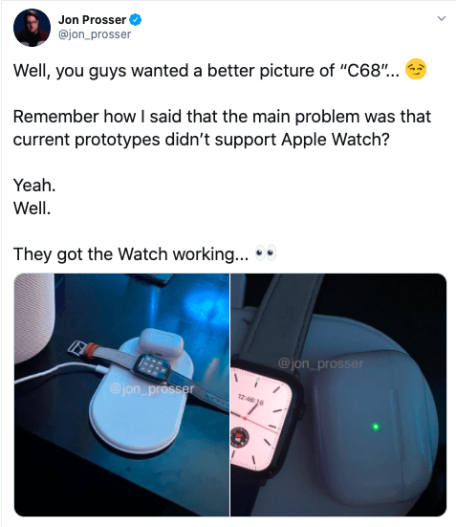Click the @jon_prosser watermark in right photo
The height and width of the screenshot is (527, 456).
click(x=320, y=363)
